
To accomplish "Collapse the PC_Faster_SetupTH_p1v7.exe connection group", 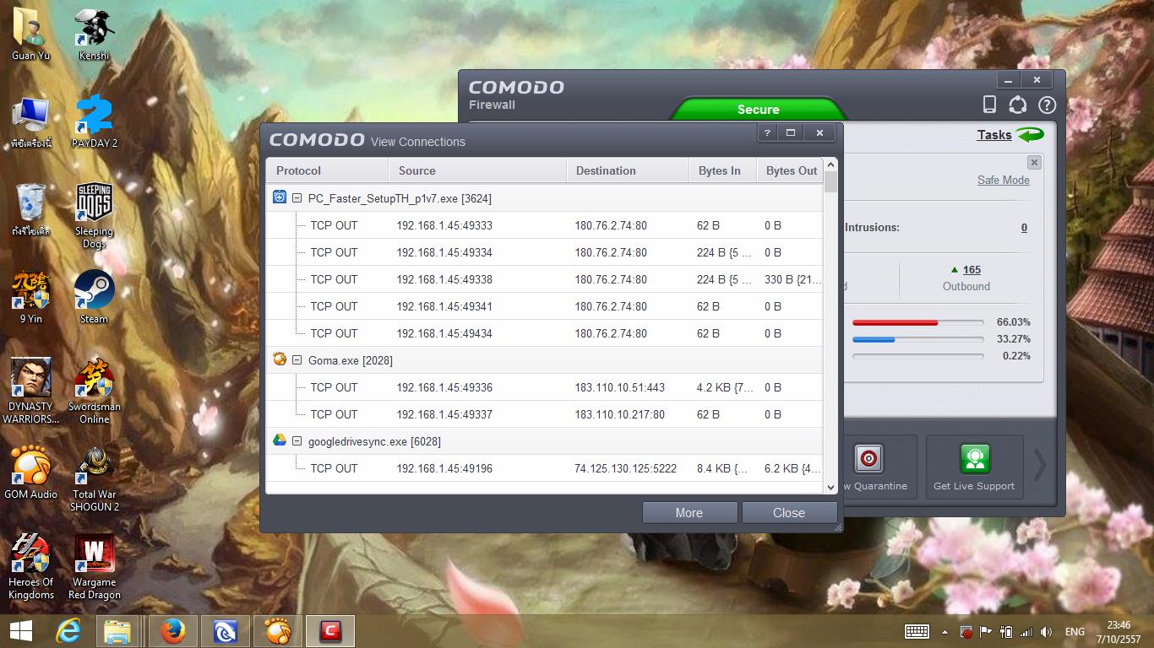I will (x=297, y=198).
